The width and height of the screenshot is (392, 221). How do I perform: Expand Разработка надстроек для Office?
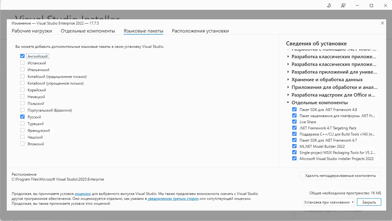tap(288, 95)
